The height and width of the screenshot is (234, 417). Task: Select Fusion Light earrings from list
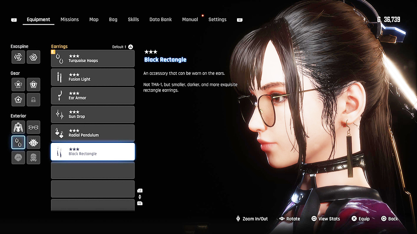point(93,77)
